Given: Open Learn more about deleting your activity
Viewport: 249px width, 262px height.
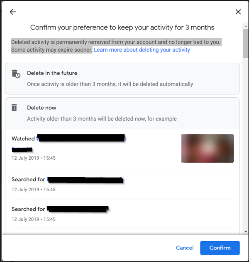Looking at the screenshot, I should (142, 50).
